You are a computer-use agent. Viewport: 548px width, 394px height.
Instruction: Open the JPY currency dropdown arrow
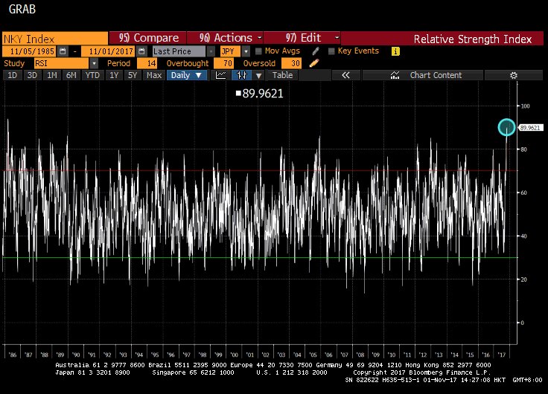click(x=246, y=51)
